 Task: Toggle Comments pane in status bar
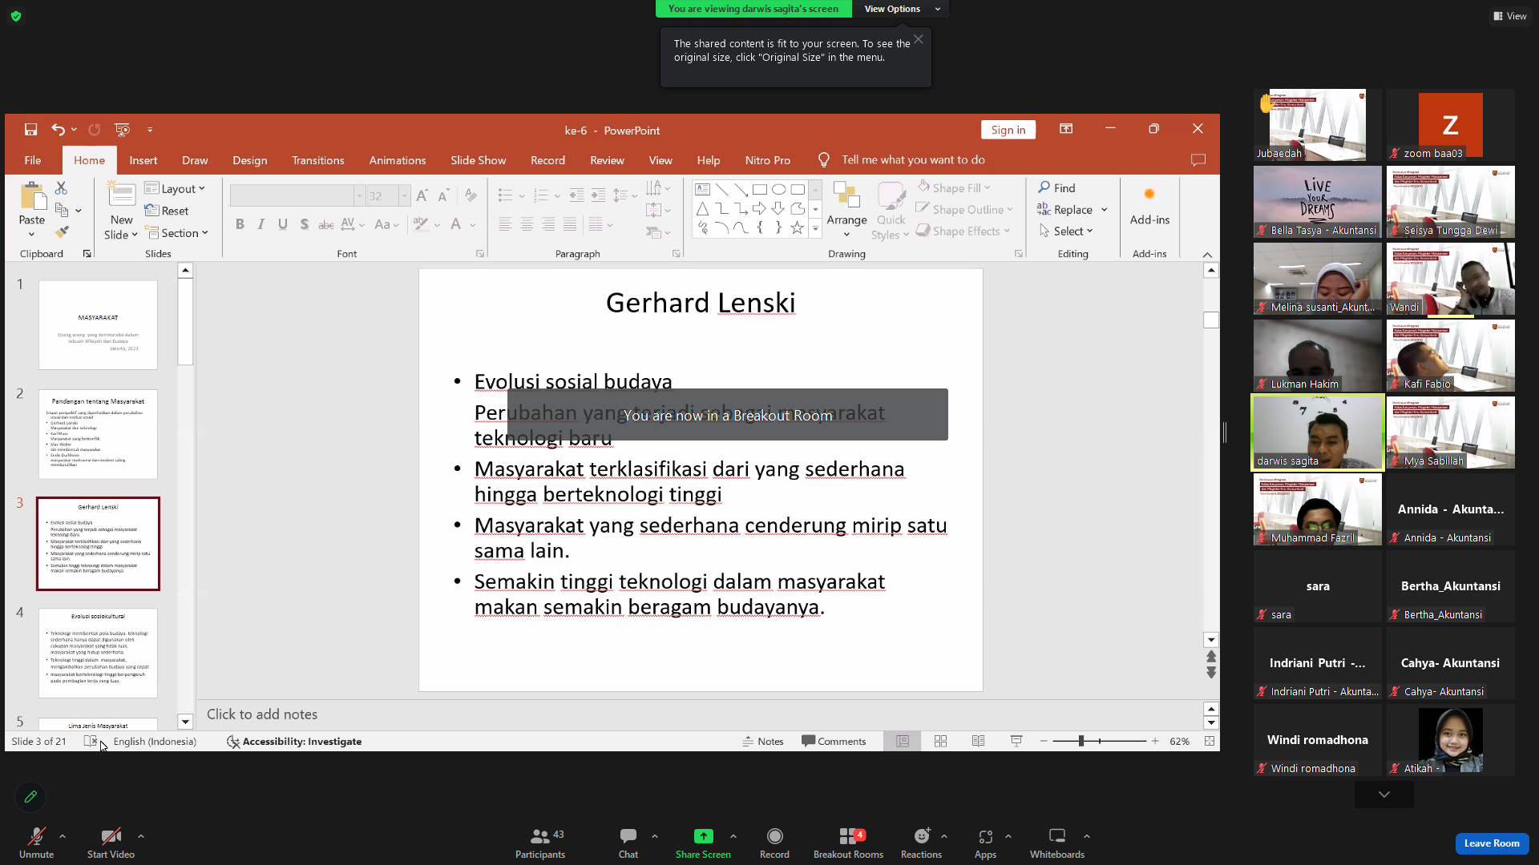click(834, 742)
